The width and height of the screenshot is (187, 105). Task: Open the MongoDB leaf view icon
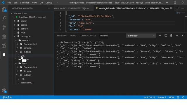(x=4, y=55)
